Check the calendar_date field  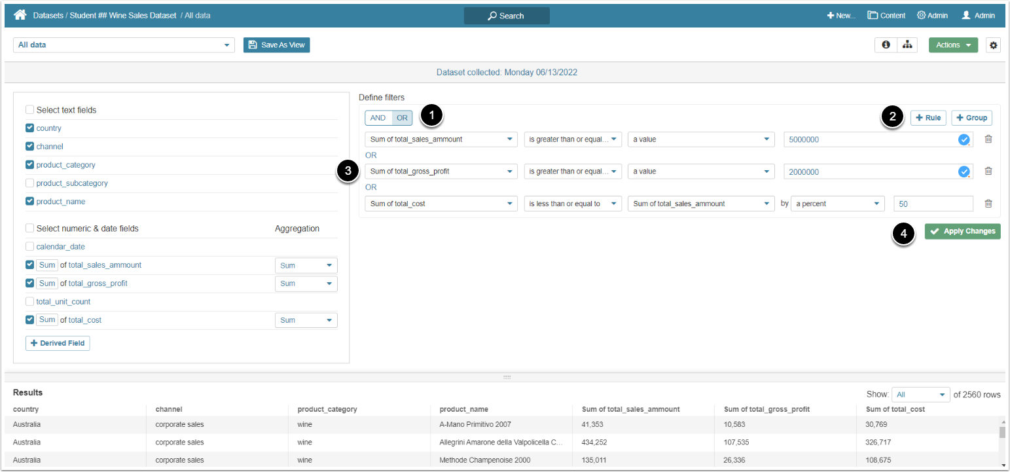[29, 247]
